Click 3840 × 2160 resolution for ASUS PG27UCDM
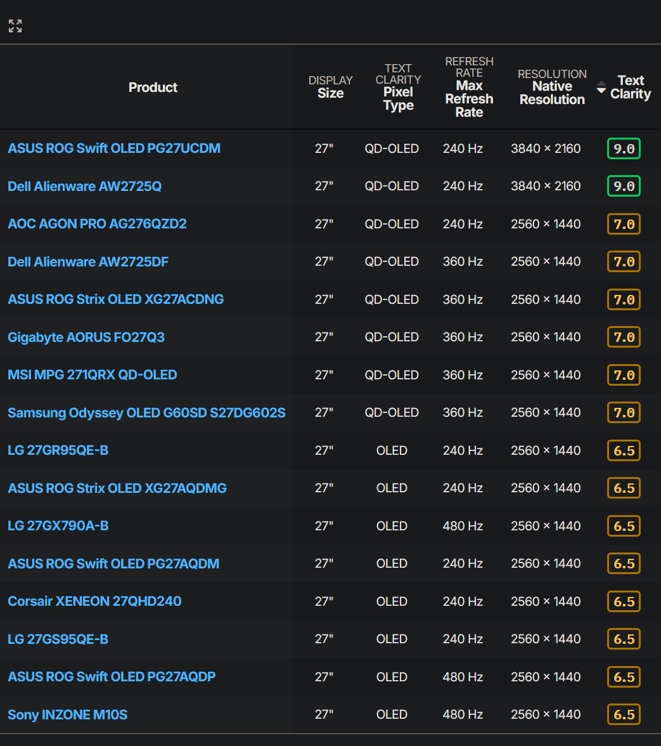This screenshot has width=661, height=746. (546, 148)
